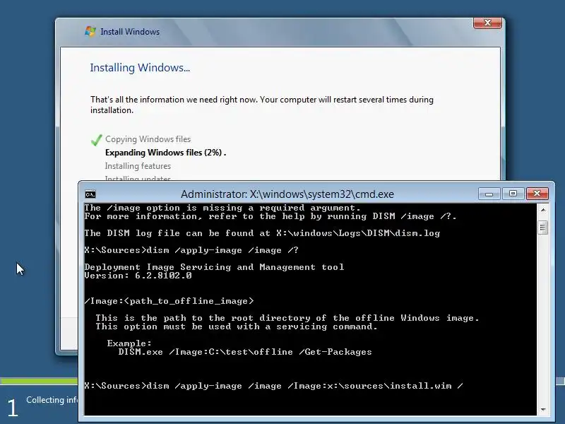Click the command prompt scrollbar up arrow

click(x=542, y=210)
